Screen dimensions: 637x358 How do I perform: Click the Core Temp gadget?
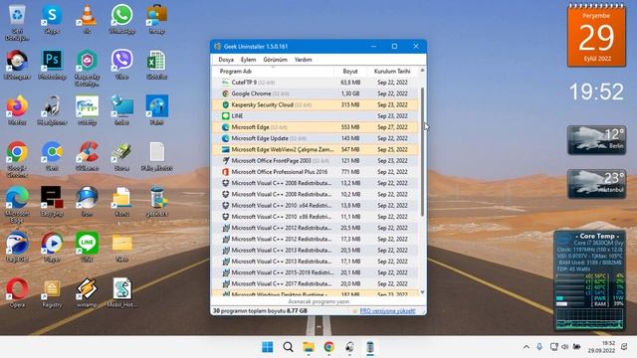[589, 280]
